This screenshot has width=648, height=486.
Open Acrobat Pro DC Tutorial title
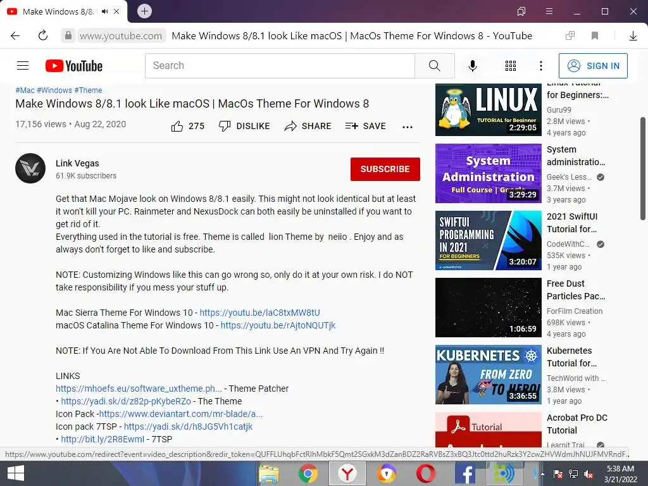point(577,424)
